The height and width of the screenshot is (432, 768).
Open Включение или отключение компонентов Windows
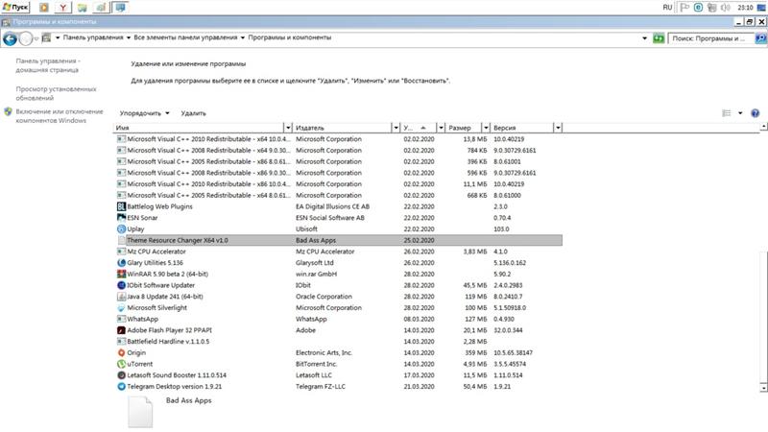60,116
